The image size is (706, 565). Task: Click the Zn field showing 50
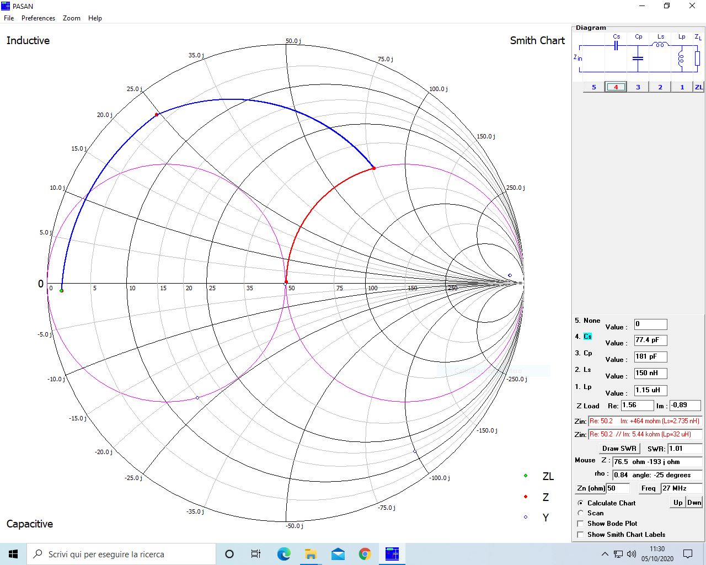pos(618,488)
